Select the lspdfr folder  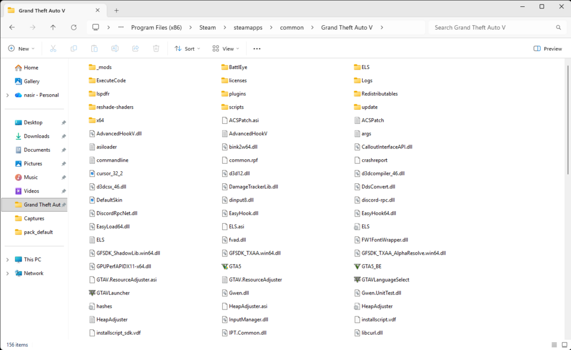(99, 94)
